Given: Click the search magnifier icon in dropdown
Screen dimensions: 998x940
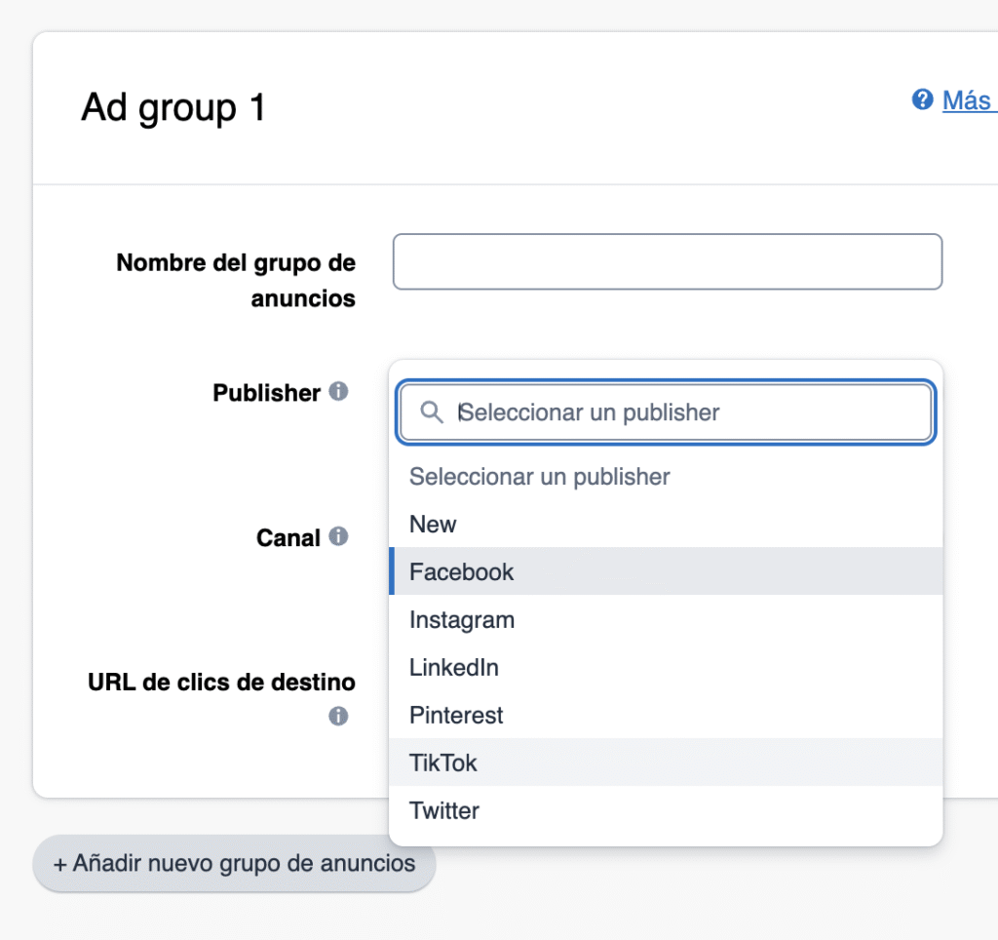Looking at the screenshot, I should coord(432,412).
